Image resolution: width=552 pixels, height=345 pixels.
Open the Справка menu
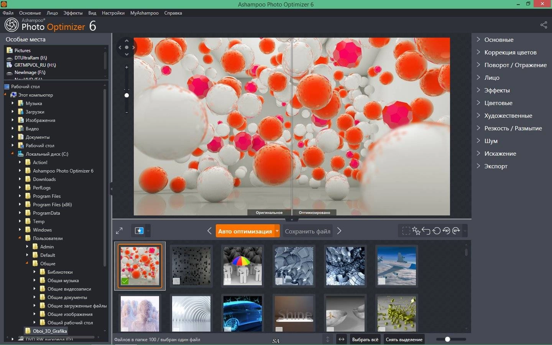[173, 13]
